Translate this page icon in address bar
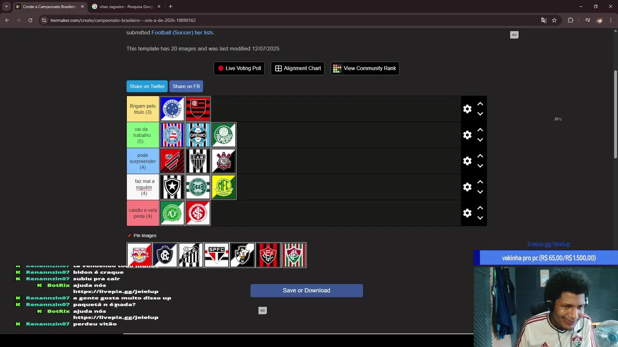Image resolution: width=618 pixels, height=347 pixels. tap(544, 20)
